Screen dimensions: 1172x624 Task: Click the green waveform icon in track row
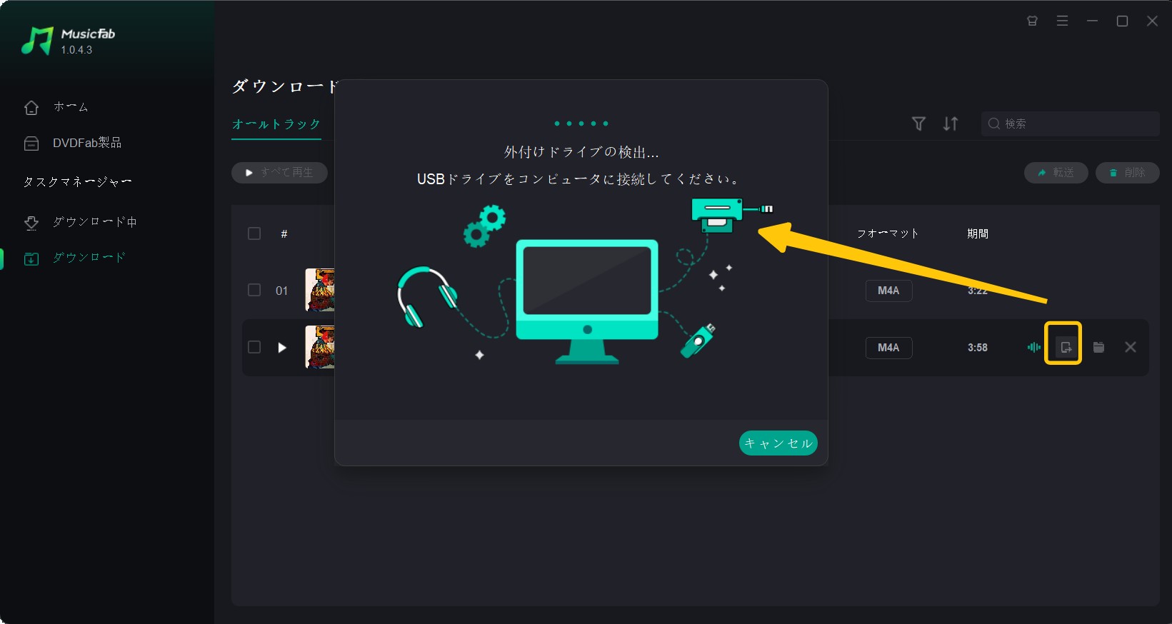[x=1033, y=347]
